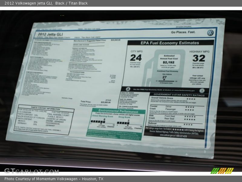Screen dimensions: 242x182
Task: Click the City MPG 24 value
Action: pyautogui.click(x=136, y=58)
